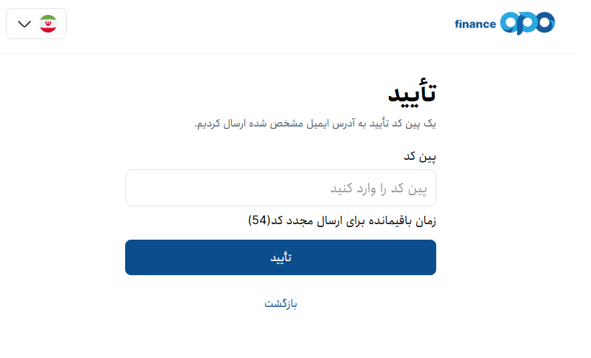This screenshot has height=358, width=591.
Task: Click the email verification description text
Action: click(x=315, y=123)
